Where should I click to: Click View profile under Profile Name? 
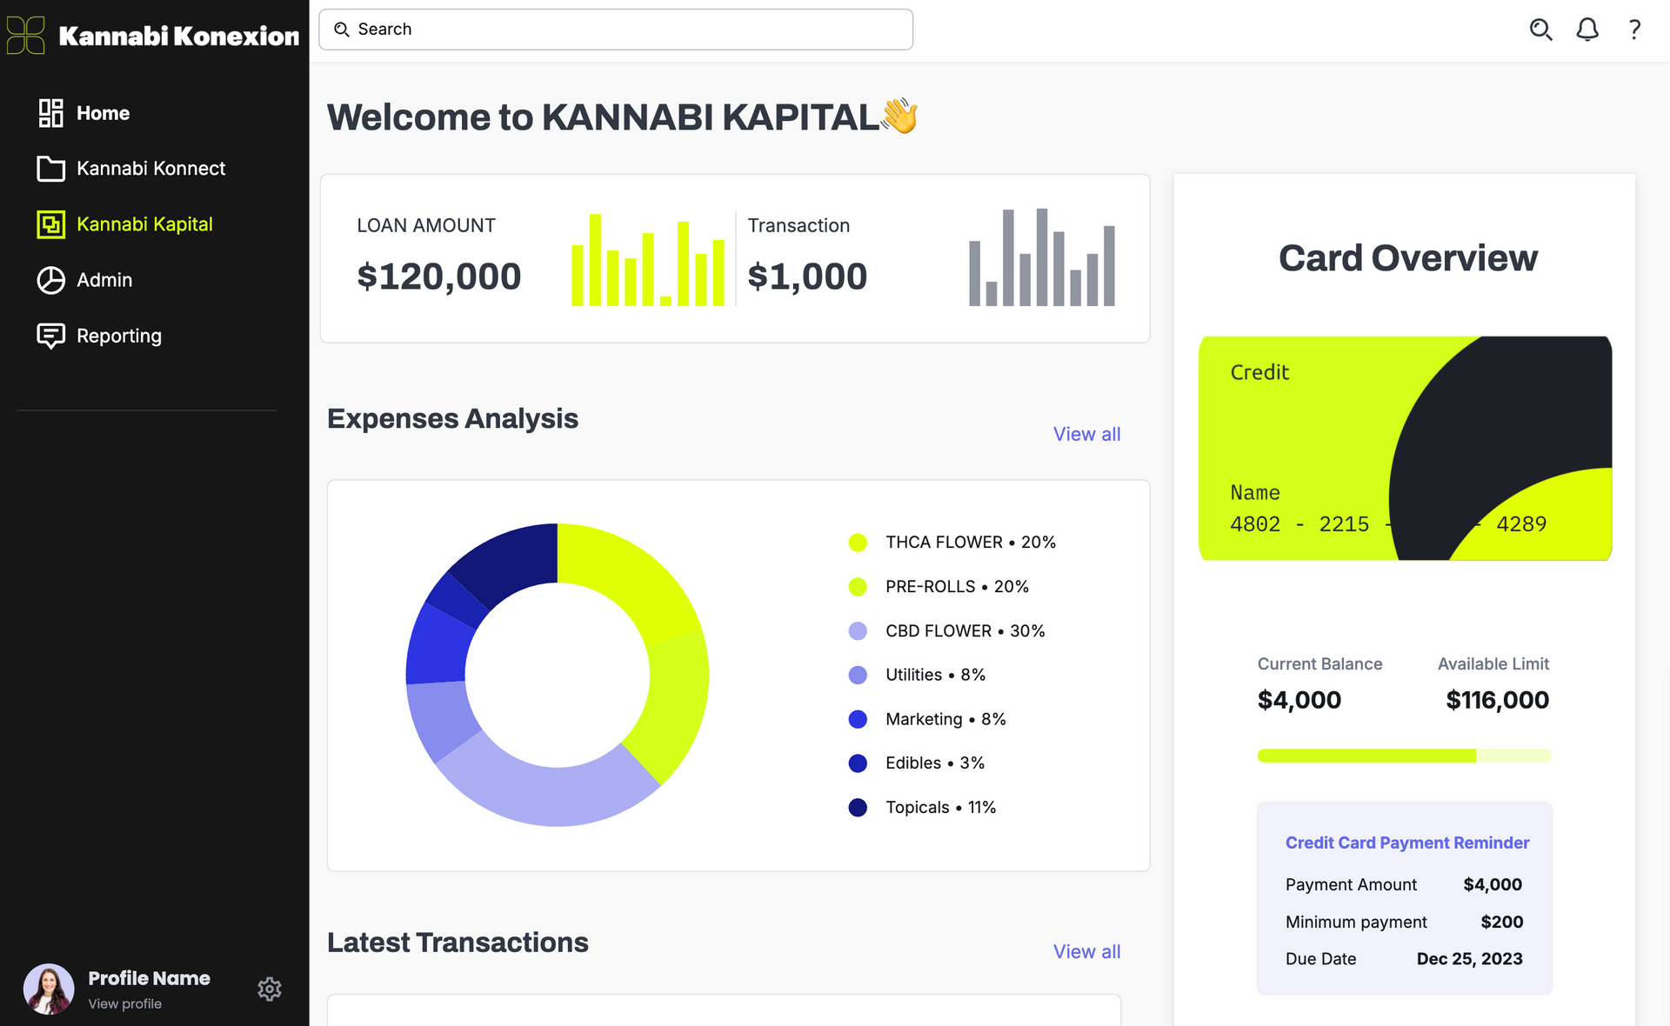click(x=124, y=1003)
